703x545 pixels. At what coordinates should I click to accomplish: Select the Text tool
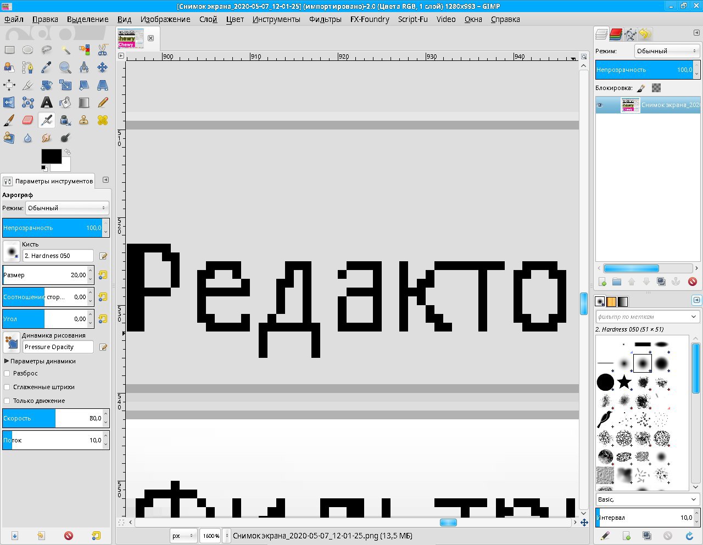click(47, 103)
